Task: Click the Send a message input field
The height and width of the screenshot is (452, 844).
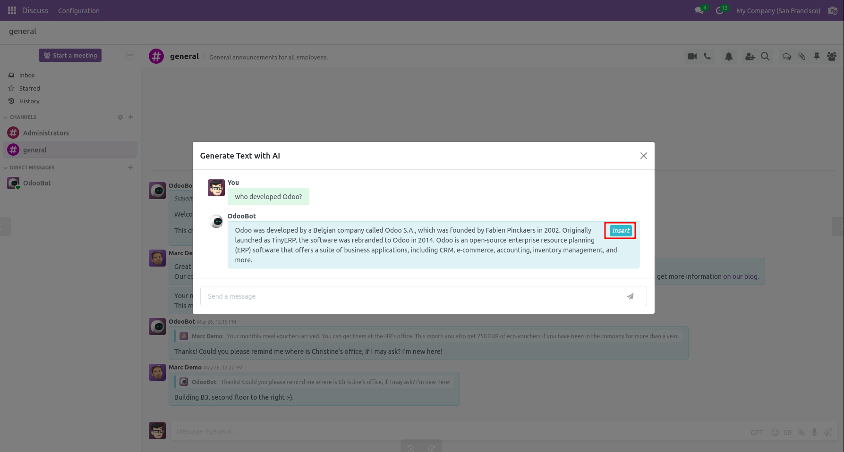Action: point(411,296)
